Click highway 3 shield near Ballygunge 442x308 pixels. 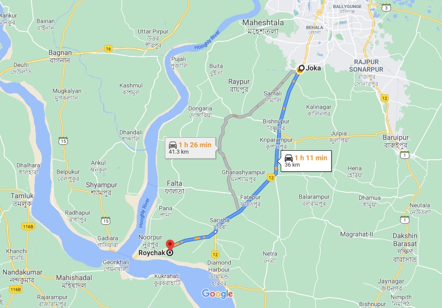[386, 8]
